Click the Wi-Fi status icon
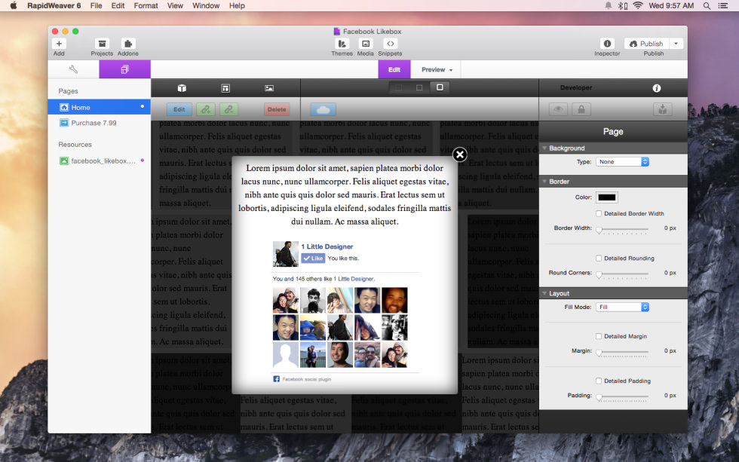 pyautogui.click(x=638, y=5)
